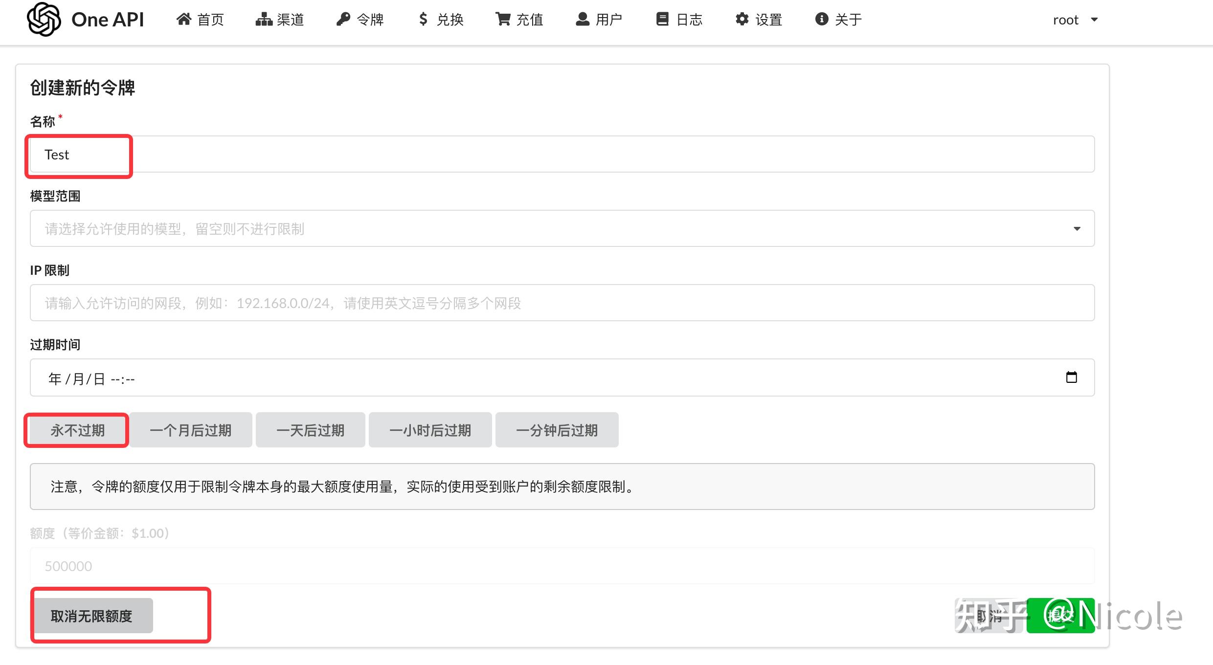Go to 用户 users page
1213x665 pixels.
(599, 20)
